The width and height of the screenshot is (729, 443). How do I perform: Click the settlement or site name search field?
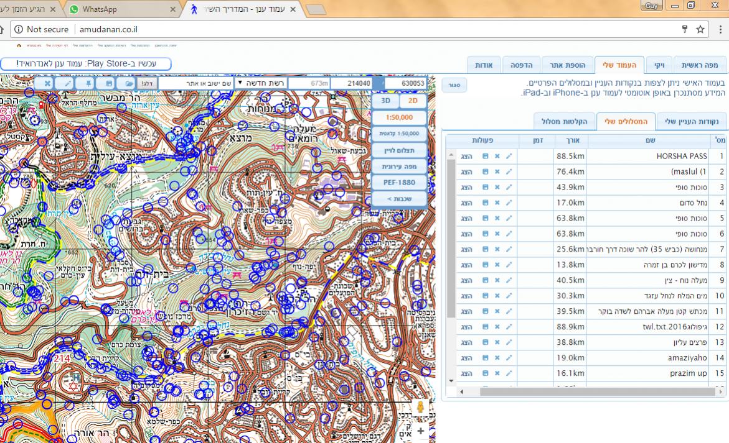(197, 83)
